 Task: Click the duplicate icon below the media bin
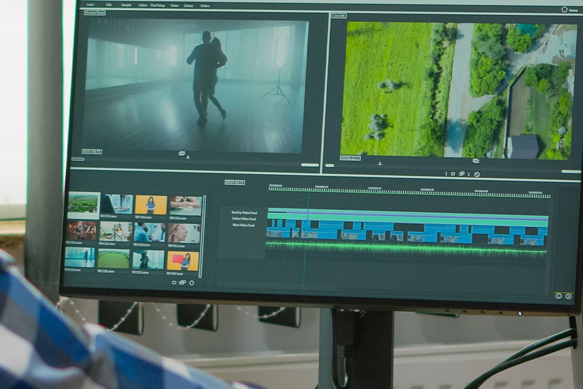click(182, 283)
